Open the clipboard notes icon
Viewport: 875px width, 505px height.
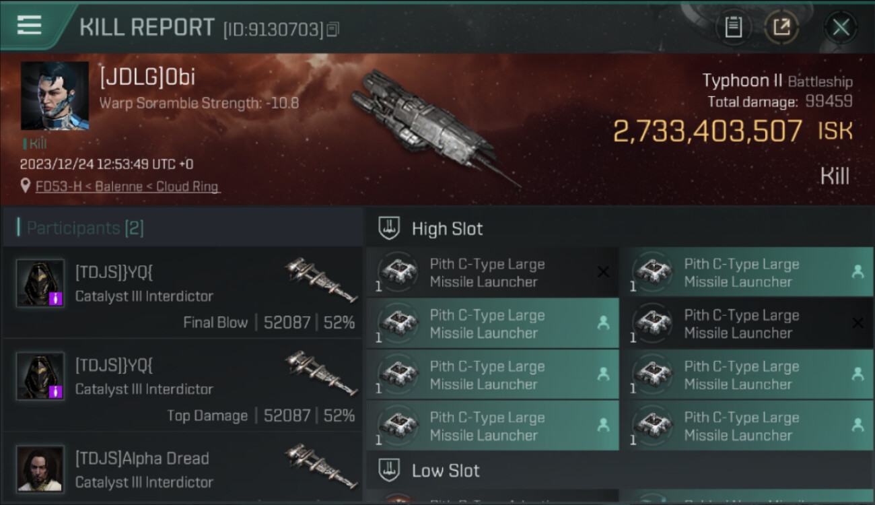[733, 27]
